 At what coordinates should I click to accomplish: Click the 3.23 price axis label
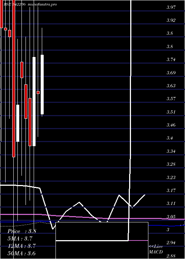(x=171, y=177)
